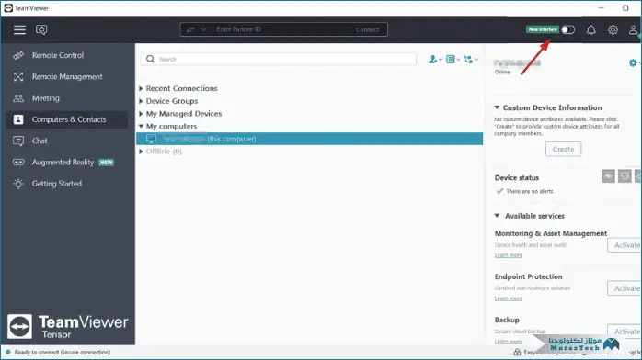The height and width of the screenshot is (360, 642).
Task: Click the shield icon in Device status
Action: coord(625,176)
